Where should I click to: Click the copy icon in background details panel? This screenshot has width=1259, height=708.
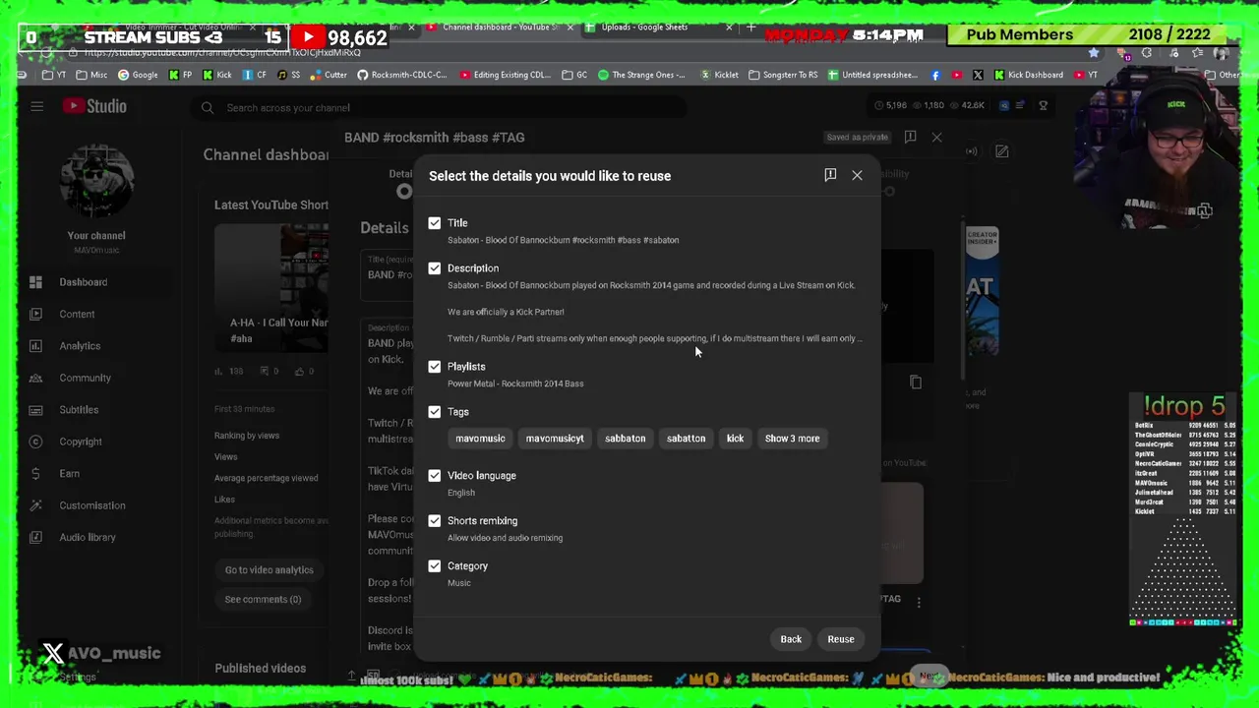[916, 383]
